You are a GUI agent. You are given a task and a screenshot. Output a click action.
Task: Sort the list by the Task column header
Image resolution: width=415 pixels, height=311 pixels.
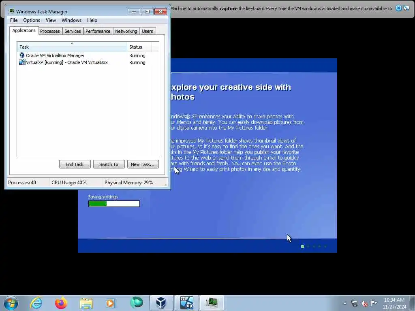(x=72, y=47)
